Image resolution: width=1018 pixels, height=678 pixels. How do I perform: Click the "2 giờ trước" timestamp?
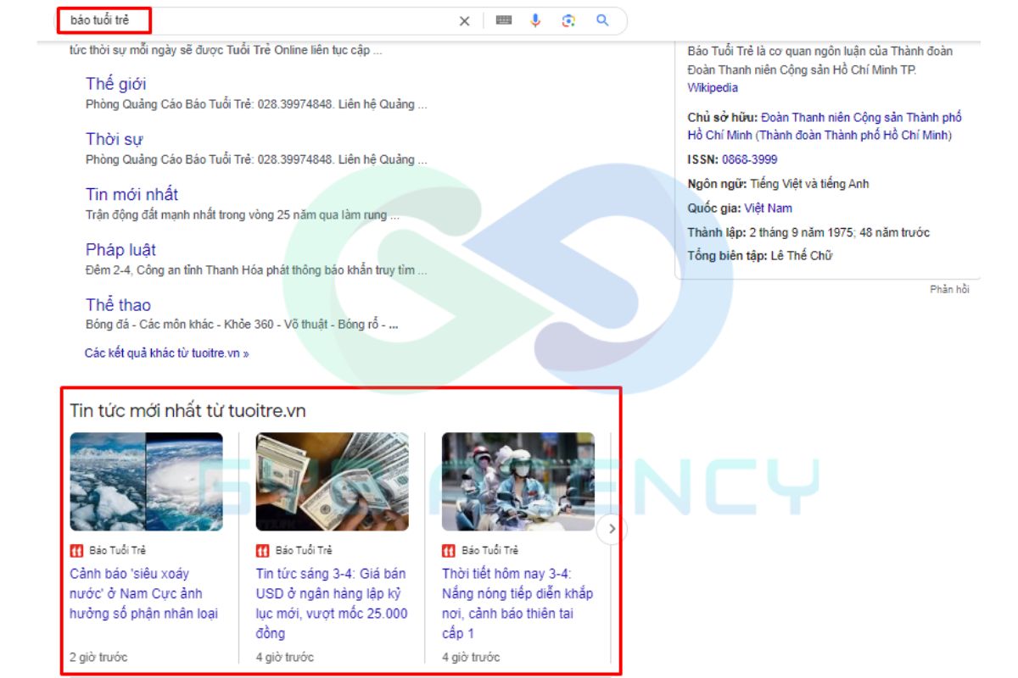coord(98,658)
